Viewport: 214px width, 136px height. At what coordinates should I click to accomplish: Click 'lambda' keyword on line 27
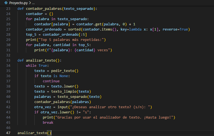[x=135, y=29]
